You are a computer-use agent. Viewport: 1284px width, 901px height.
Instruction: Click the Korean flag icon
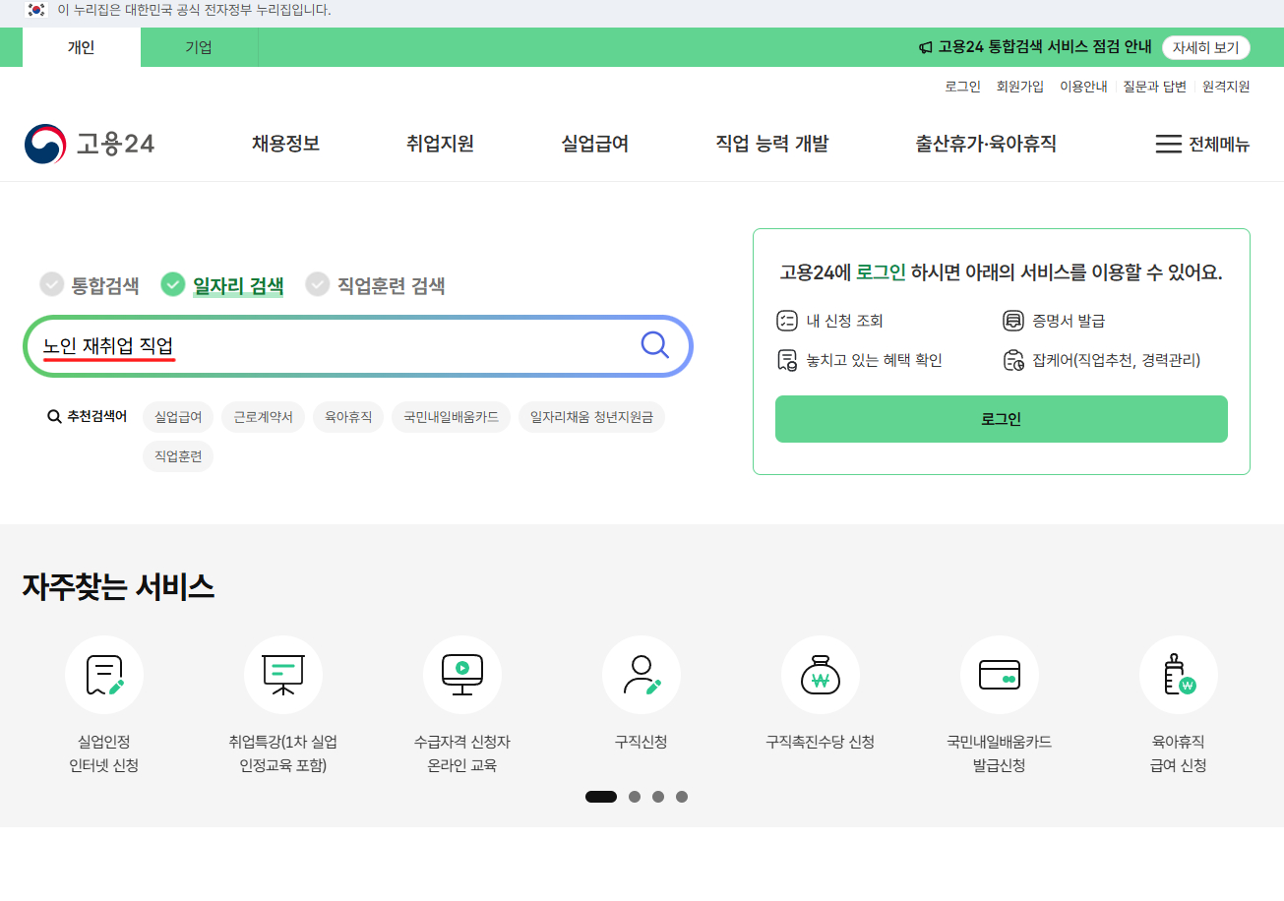coord(35,10)
